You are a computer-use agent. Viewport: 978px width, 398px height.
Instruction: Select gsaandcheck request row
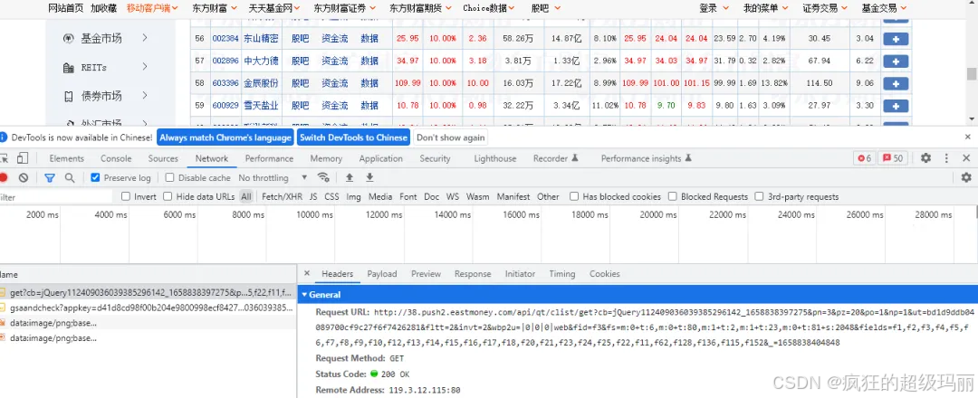coord(149,308)
